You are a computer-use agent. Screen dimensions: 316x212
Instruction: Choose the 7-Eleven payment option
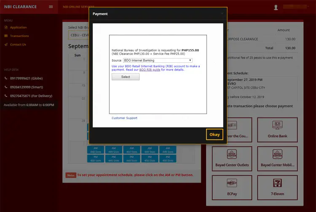click(x=277, y=188)
